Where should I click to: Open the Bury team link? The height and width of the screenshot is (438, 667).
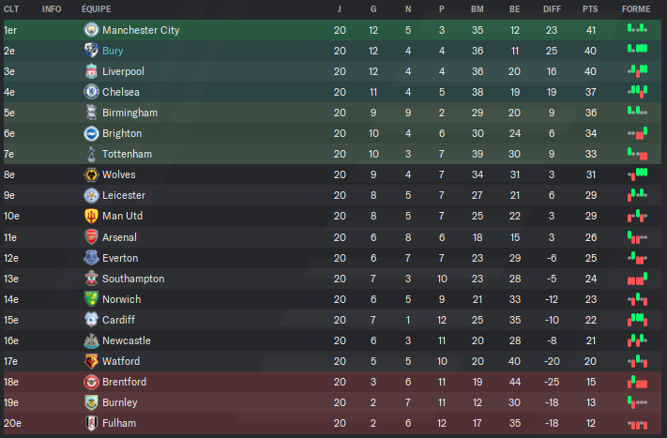113,51
